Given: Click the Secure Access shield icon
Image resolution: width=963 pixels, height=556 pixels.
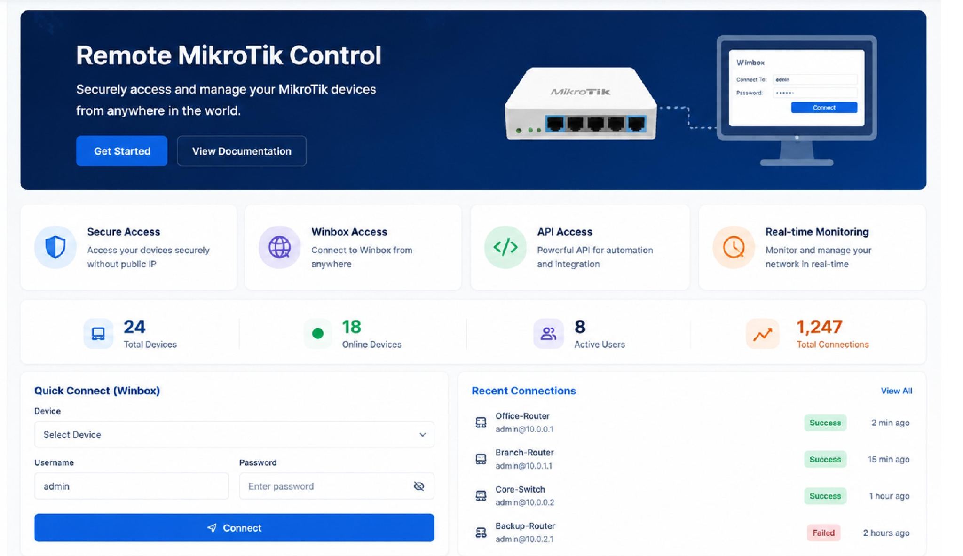Looking at the screenshot, I should [55, 247].
